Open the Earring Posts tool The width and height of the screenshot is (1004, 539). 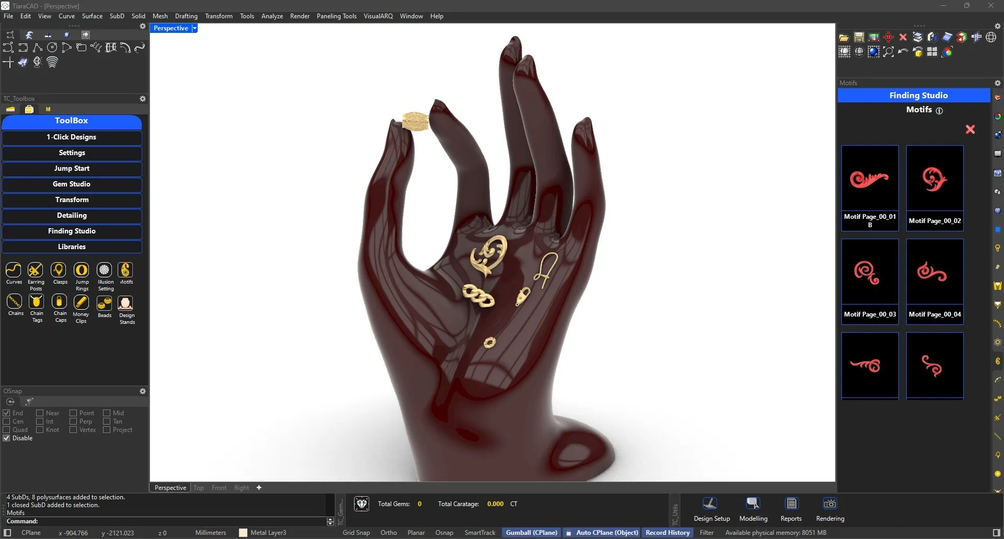tap(35, 271)
